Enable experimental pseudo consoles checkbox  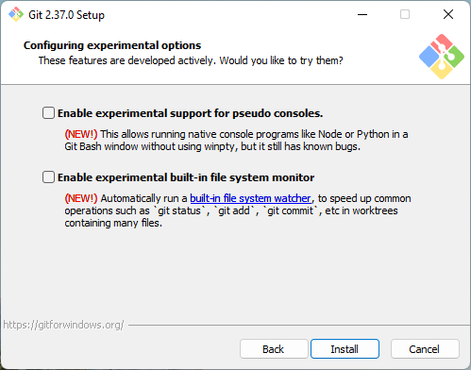(48, 113)
